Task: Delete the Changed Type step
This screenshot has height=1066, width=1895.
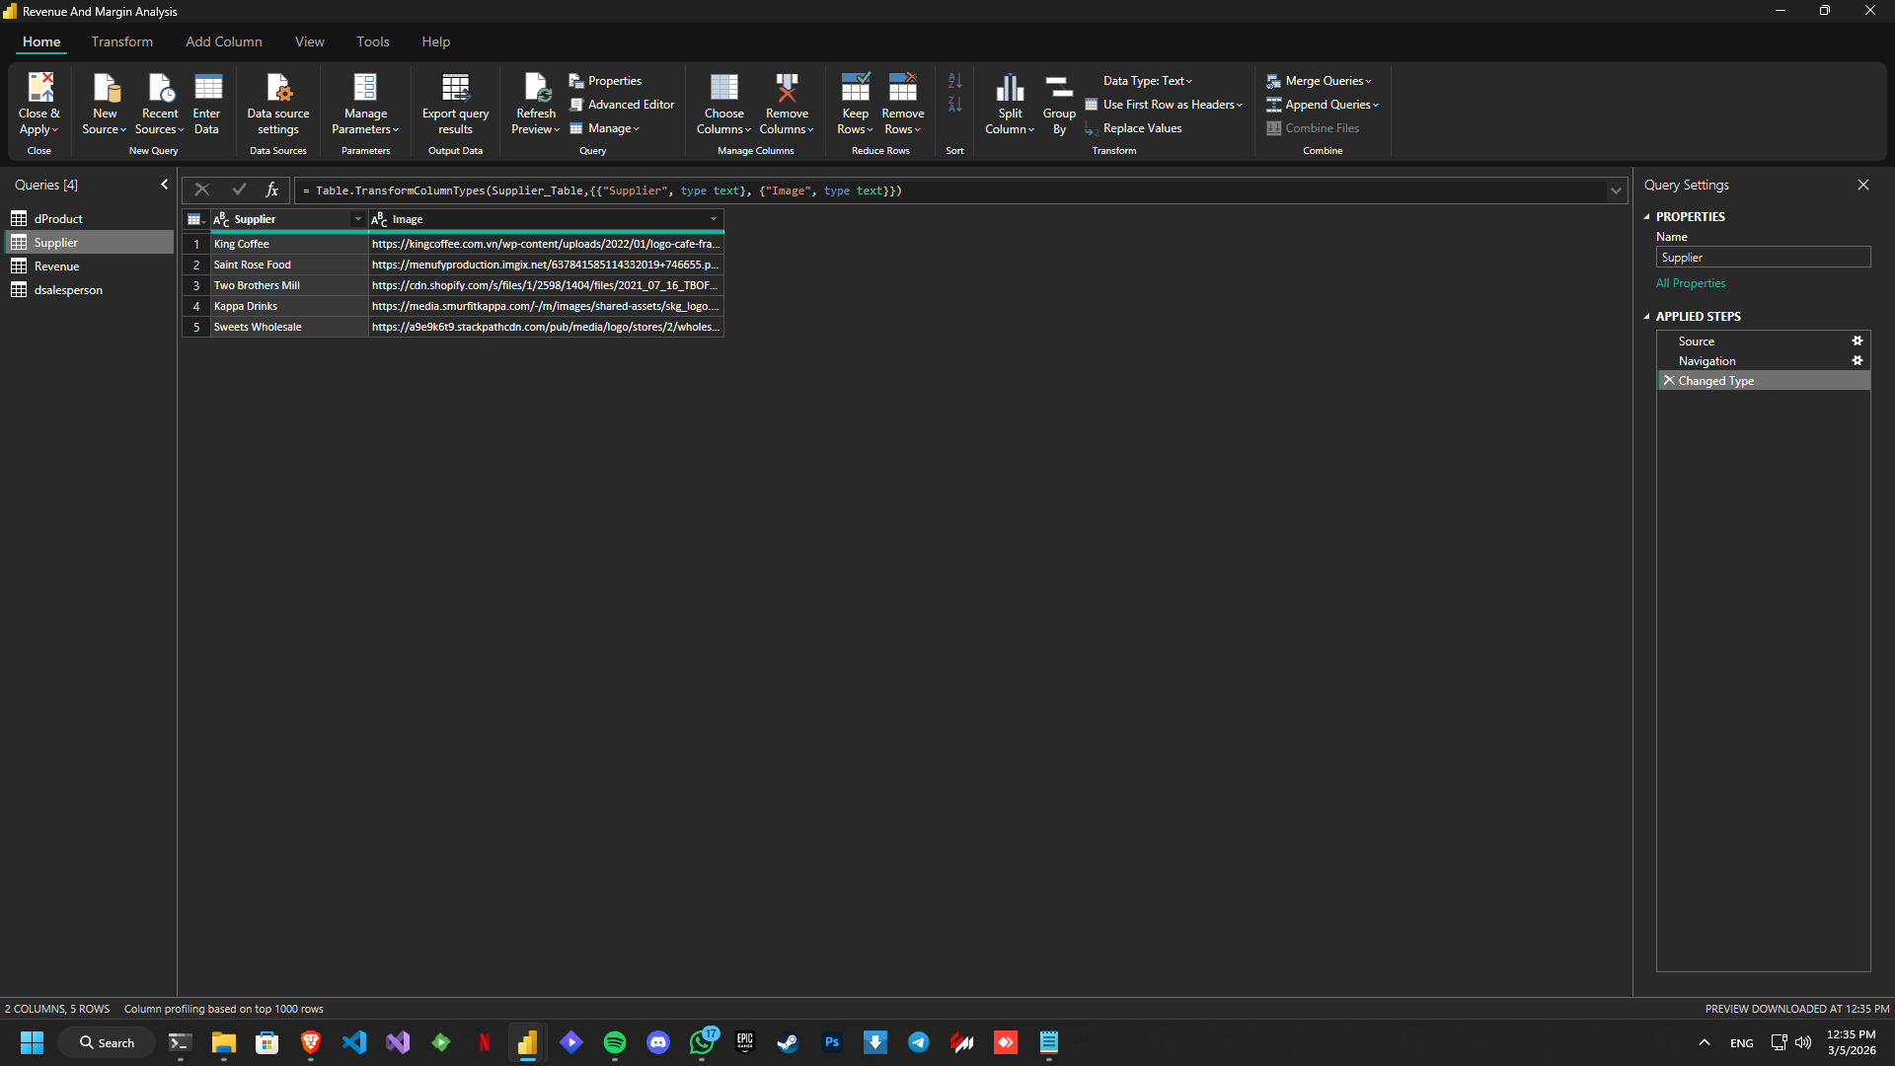Action: click(1669, 380)
